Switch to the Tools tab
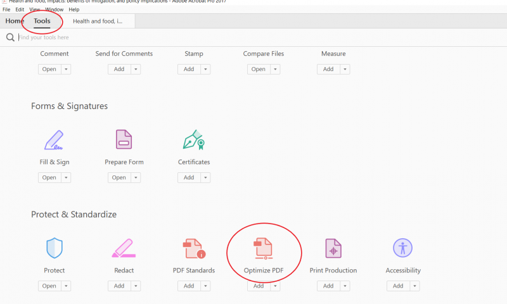507x304 pixels. [42, 21]
